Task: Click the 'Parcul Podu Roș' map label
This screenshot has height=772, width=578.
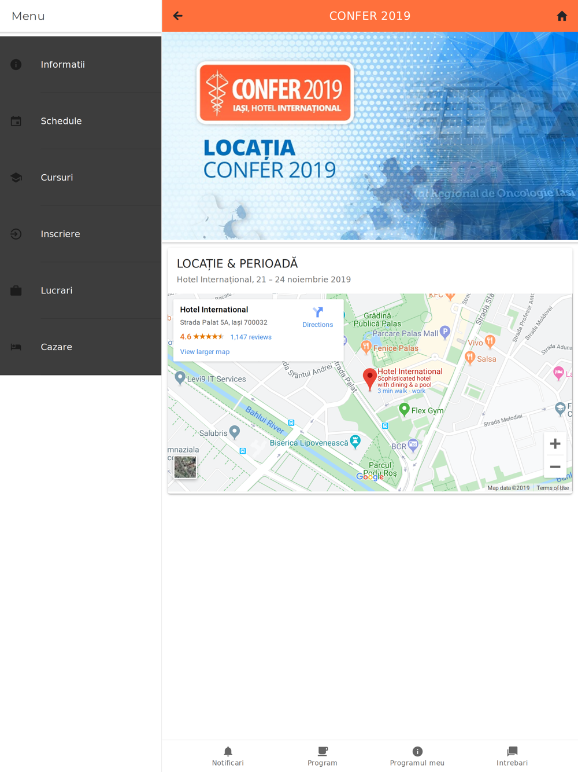Action: [380, 469]
